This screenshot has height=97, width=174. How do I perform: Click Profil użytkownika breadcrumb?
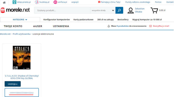click(22, 34)
